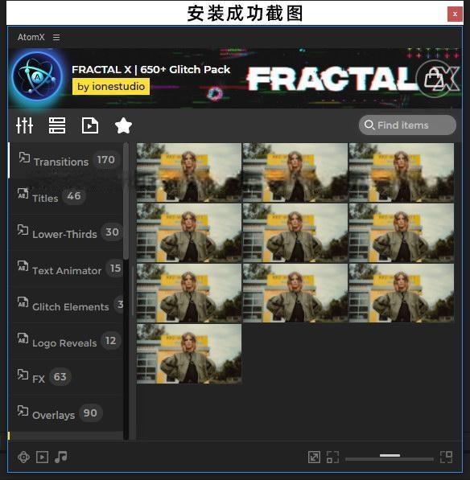This screenshot has width=470, height=480.
Task: Type in the Find items search field
Action: (407, 125)
